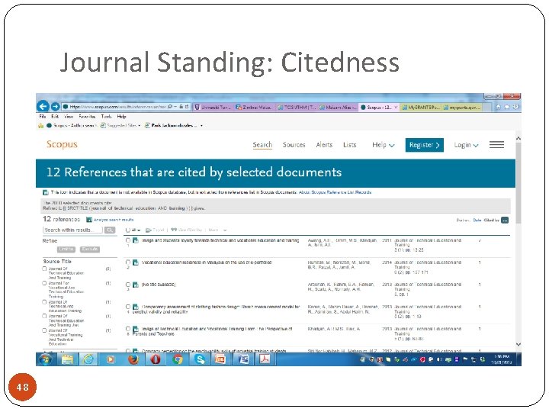Click the taskbar clock showing time
549x412 pixels.
click(x=502, y=359)
